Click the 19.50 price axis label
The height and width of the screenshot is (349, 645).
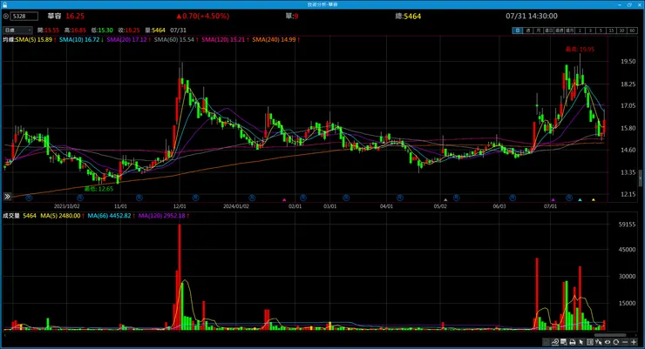628,62
